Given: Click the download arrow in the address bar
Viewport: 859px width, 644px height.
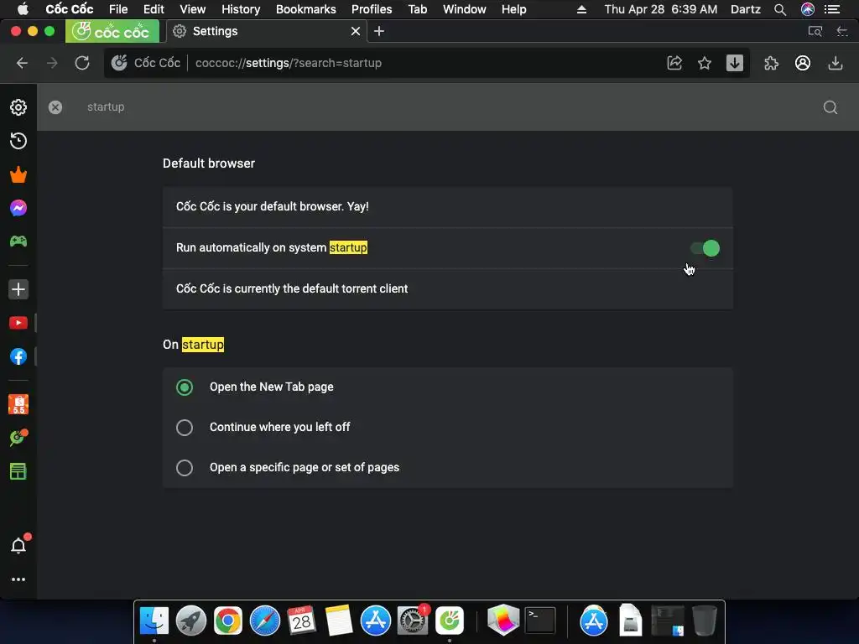Looking at the screenshot, I should 735,63.
